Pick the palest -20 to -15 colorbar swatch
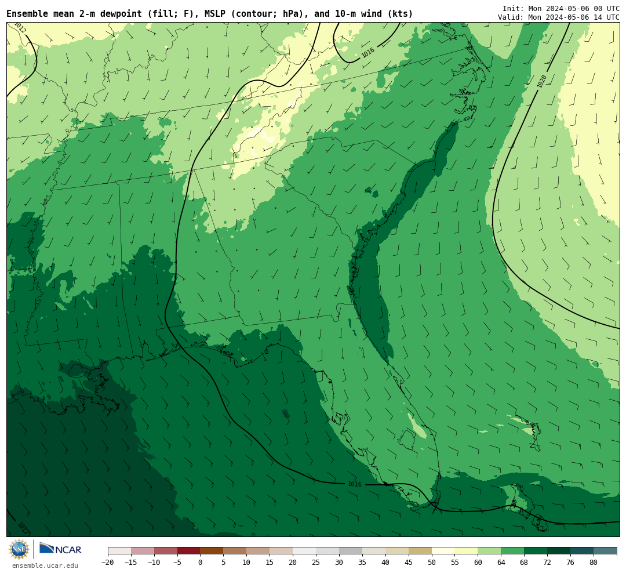 tap(119, 551)
